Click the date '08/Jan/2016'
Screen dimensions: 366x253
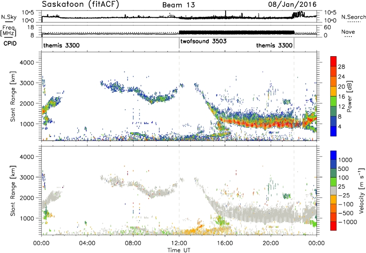[x=292, y=5]
